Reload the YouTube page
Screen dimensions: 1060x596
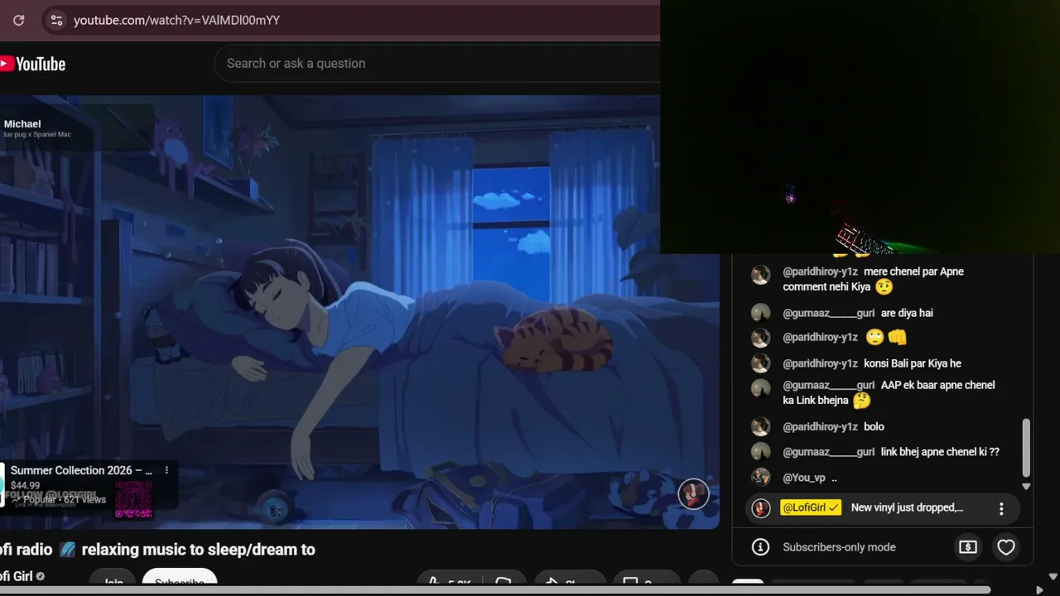tap(18, 20)
